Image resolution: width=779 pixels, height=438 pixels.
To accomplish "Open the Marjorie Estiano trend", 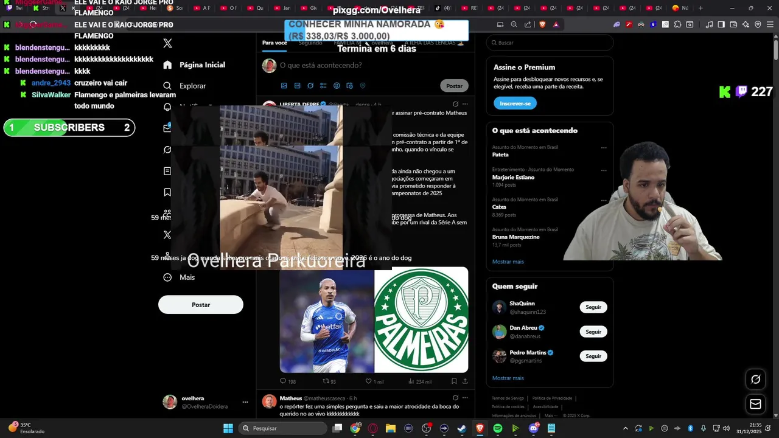I will coord(513,177).
